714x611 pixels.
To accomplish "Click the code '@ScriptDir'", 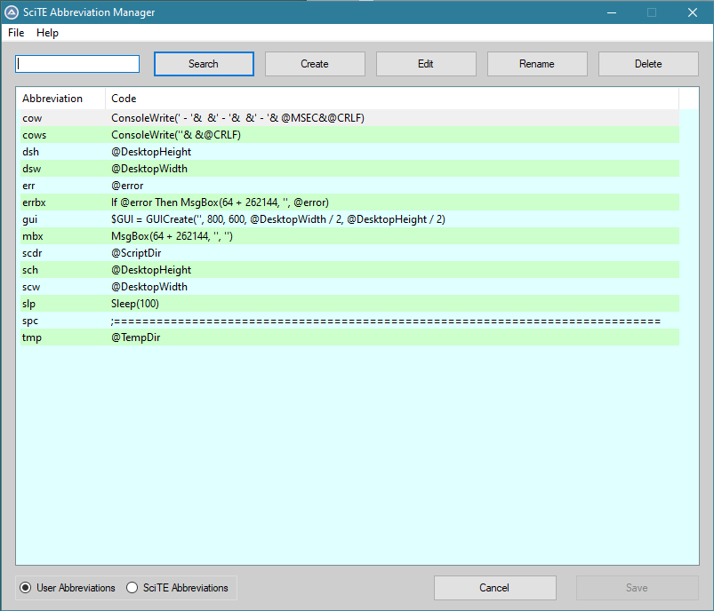I will click(136, 253).
